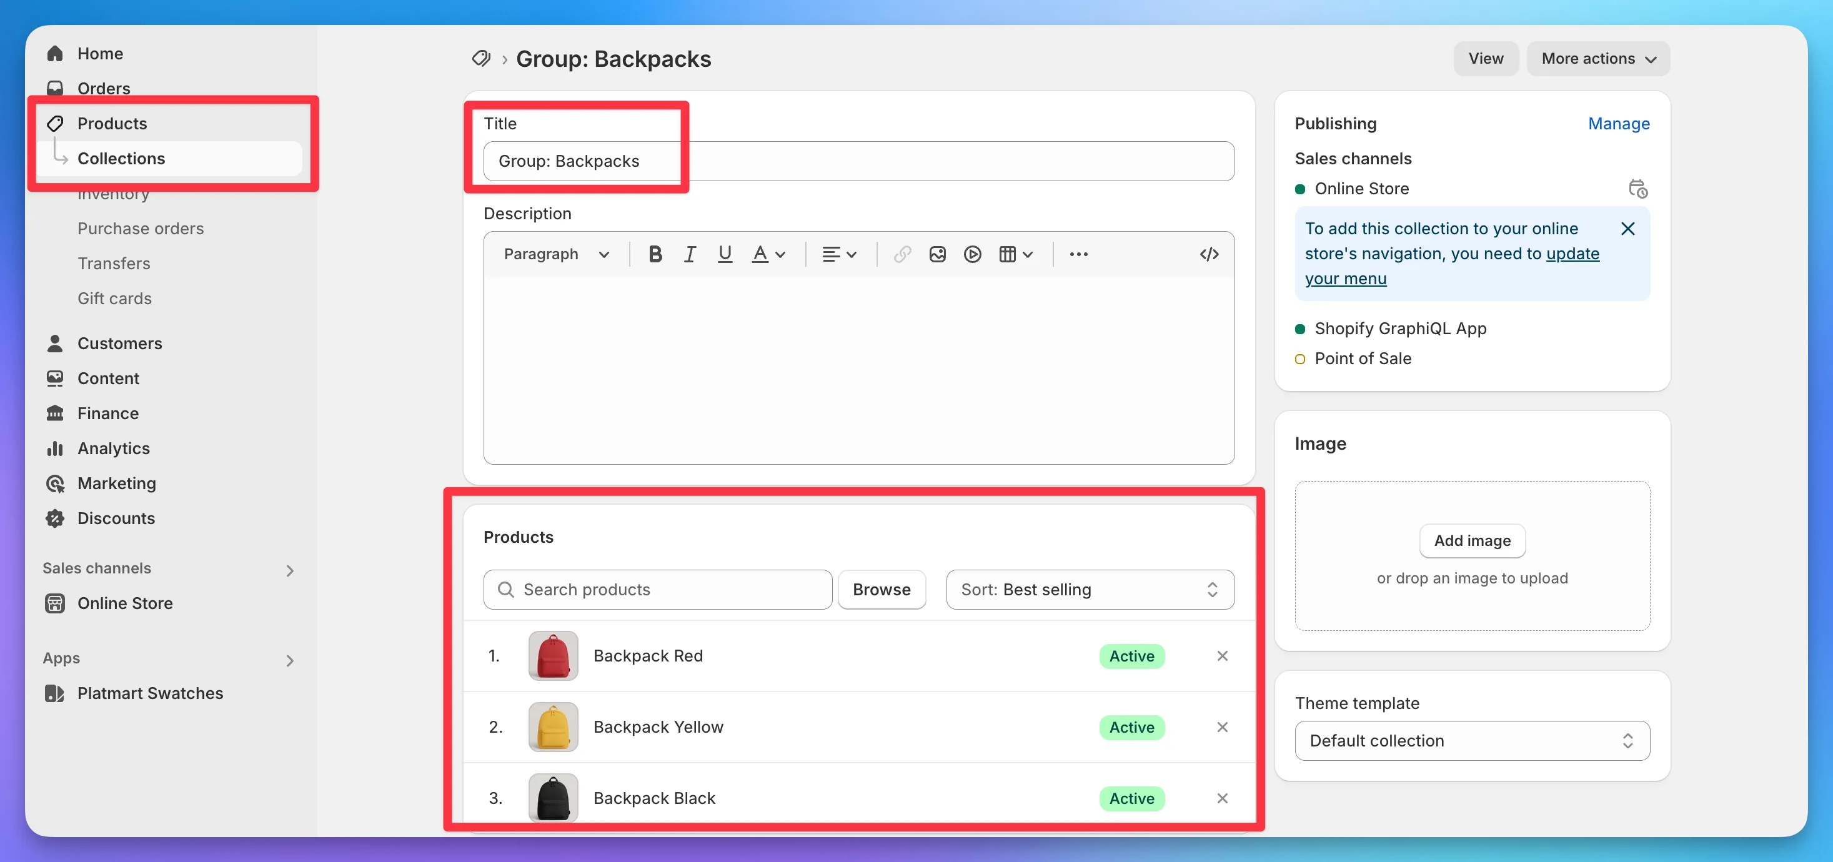Click inside the description editor area
The width and height of the screenshot is (1833, 862).
pyautogui.click(x=858, y=370)
